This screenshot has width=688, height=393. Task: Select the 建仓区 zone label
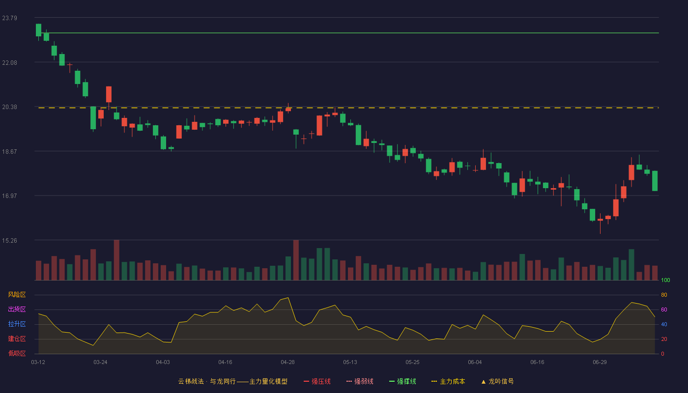tap(17, 339)
